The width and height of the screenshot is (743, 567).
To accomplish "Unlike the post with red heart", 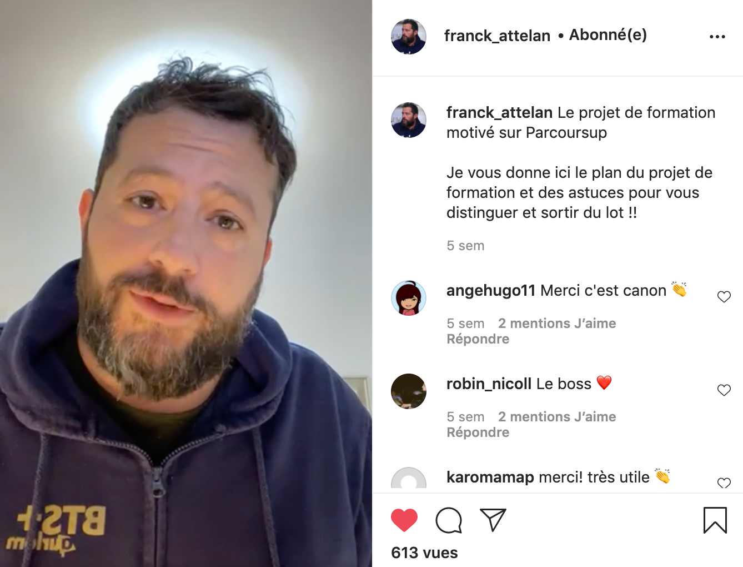I will 404,520.
